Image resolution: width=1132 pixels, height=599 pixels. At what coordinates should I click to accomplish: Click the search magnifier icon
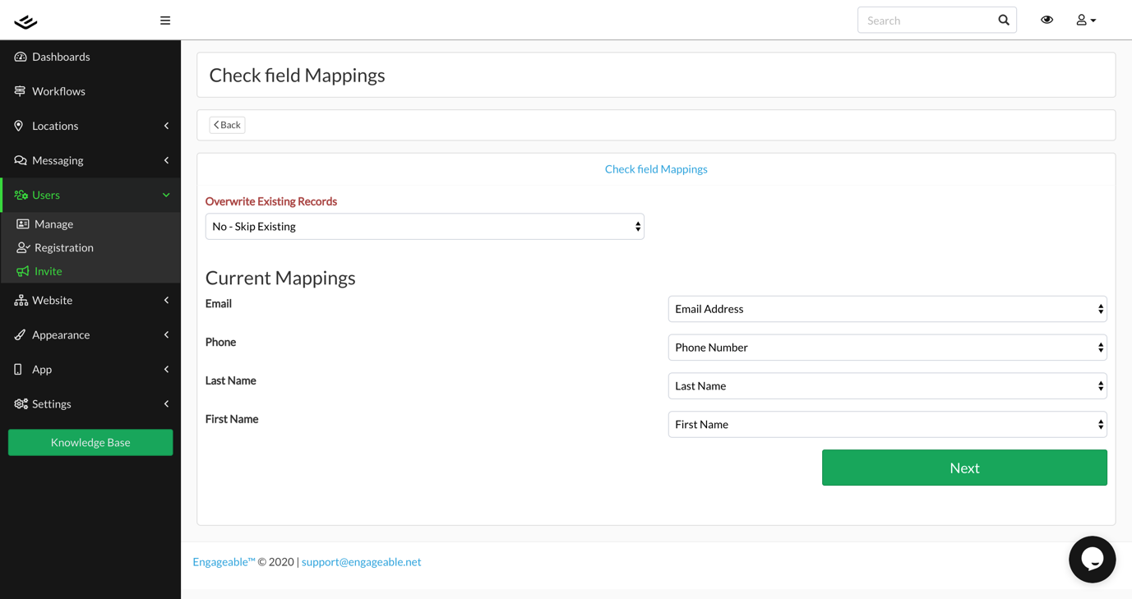pos(1004,21)
